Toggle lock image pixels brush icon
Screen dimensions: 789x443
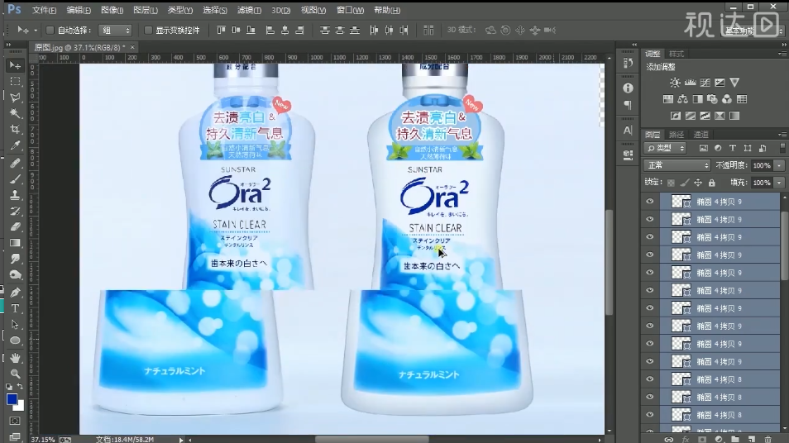click(x=684, y=183)
